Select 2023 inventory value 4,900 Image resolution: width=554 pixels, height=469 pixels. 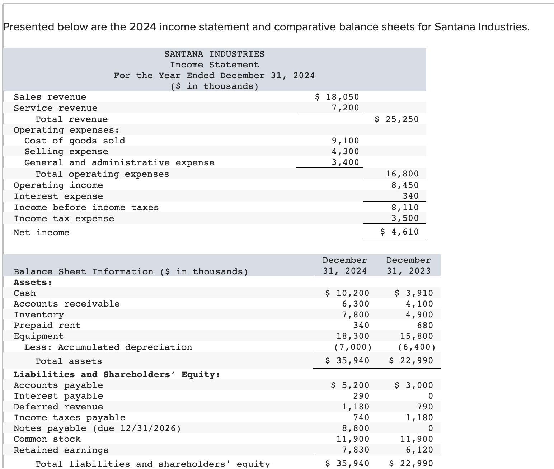click(419, 315)
